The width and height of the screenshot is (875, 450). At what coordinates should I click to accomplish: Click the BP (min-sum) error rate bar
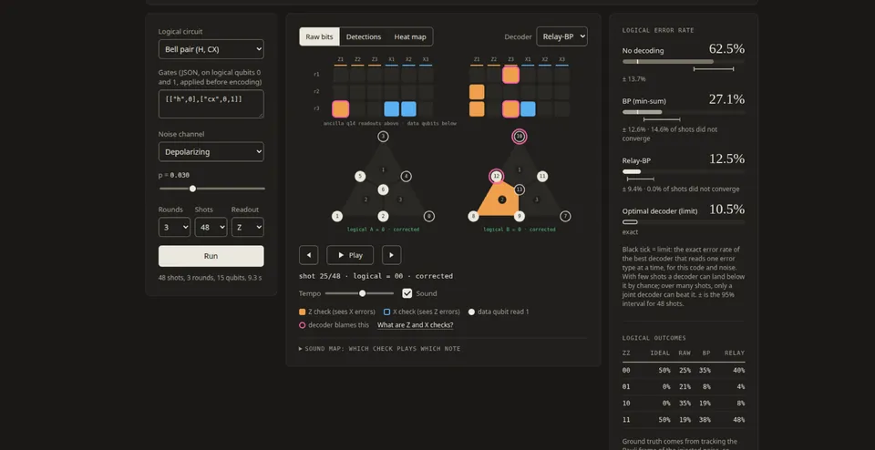pos(684,112)
